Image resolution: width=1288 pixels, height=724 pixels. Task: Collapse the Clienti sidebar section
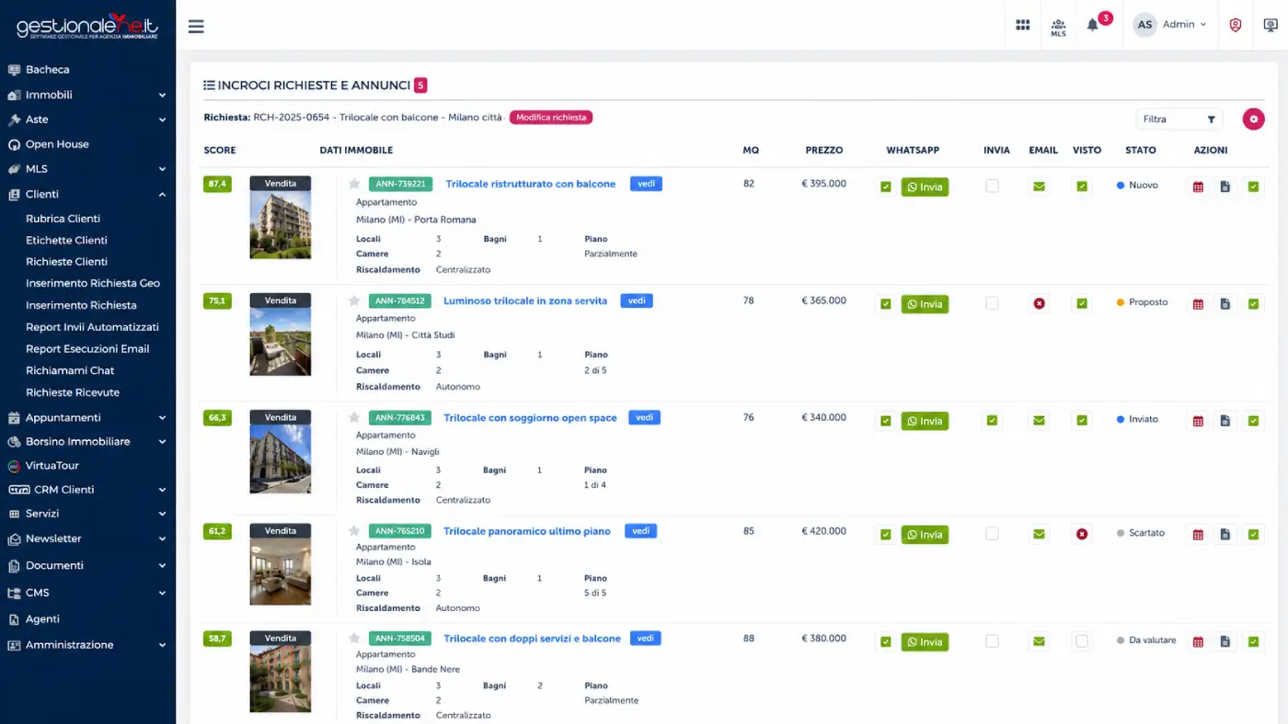pyautogui.click(x=87, y=194)
